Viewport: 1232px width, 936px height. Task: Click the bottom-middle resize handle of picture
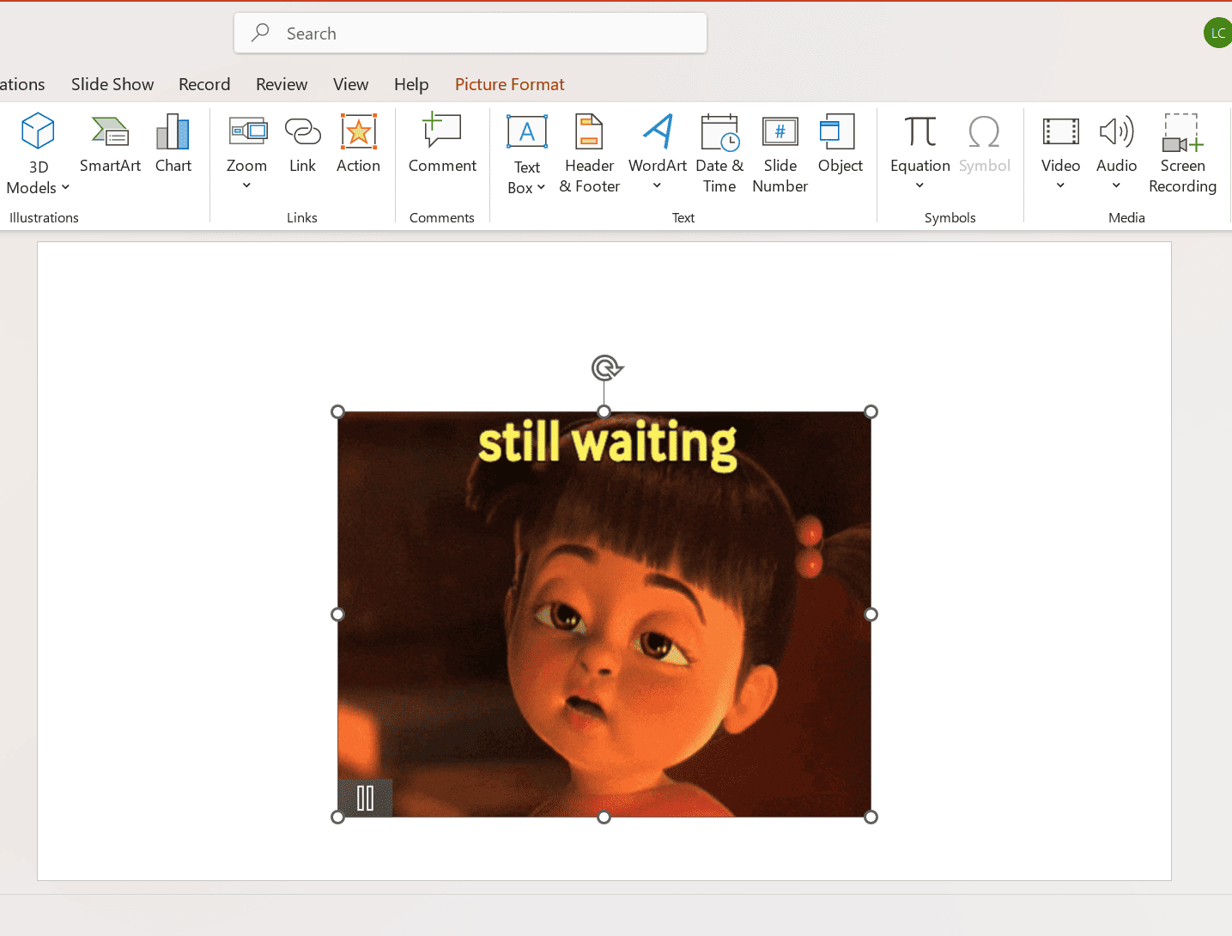604,817
